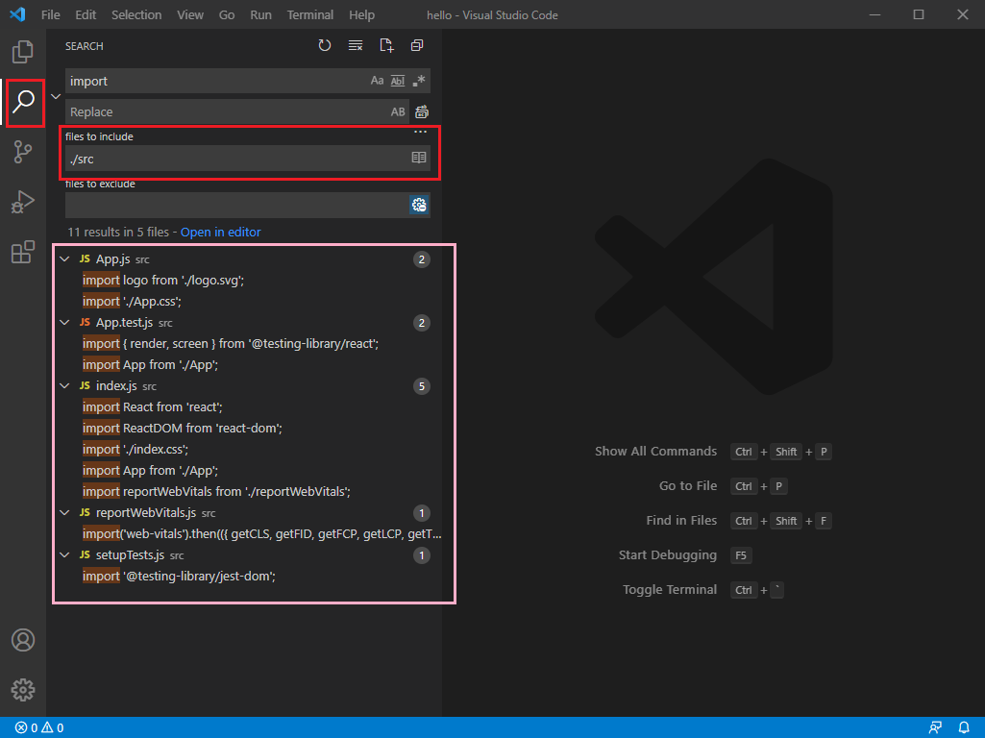Open the Accounts menu icon
Viewport: 985px width, 738px height.
(x=23, y=640)
